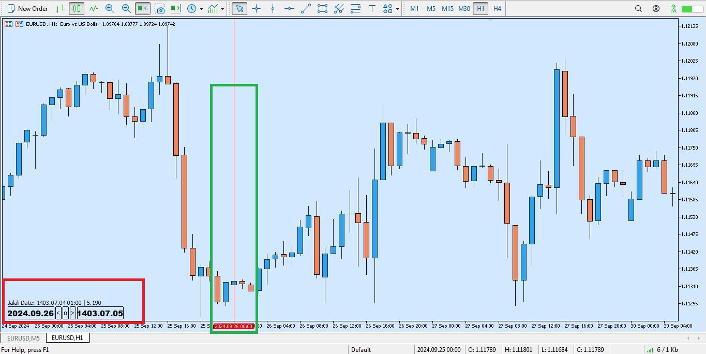
Task: Select the cursor arrow tool
Action: point(239,8)
